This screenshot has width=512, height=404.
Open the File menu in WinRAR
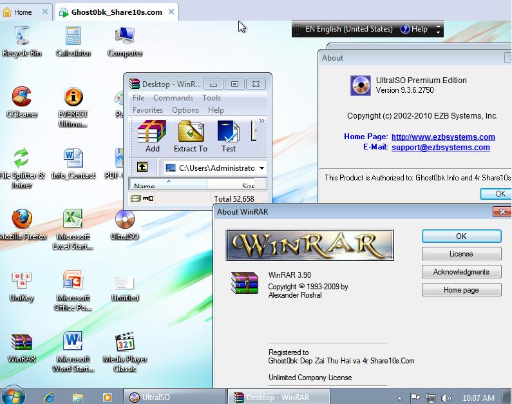click(x=138, y=98)
